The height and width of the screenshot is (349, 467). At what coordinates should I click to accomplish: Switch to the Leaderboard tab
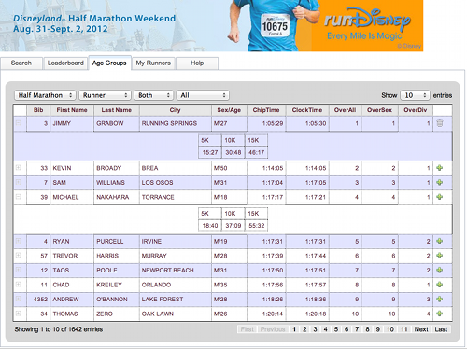(x=65, y=63)
